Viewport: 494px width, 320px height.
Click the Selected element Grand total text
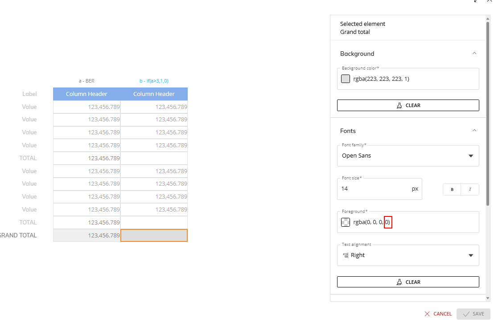[362, 28]
